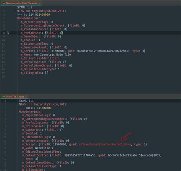Image resolution: width=181 pixels, height=171 pixels.
Task: Click 'm_ObjectHideFlags: 0' in WaterTile editor
Action: point(39,115)
